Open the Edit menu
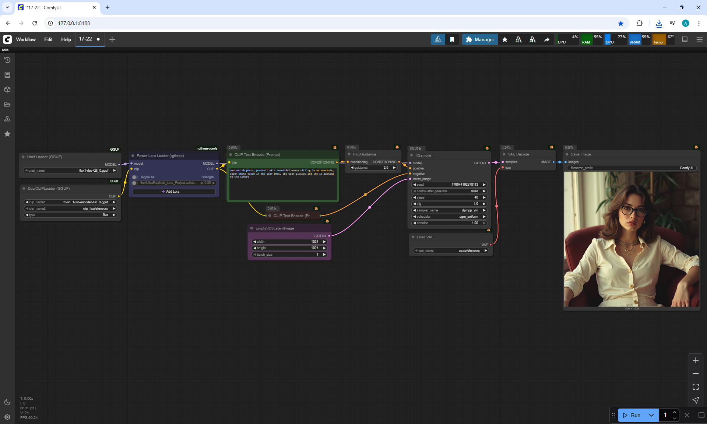 48,39
